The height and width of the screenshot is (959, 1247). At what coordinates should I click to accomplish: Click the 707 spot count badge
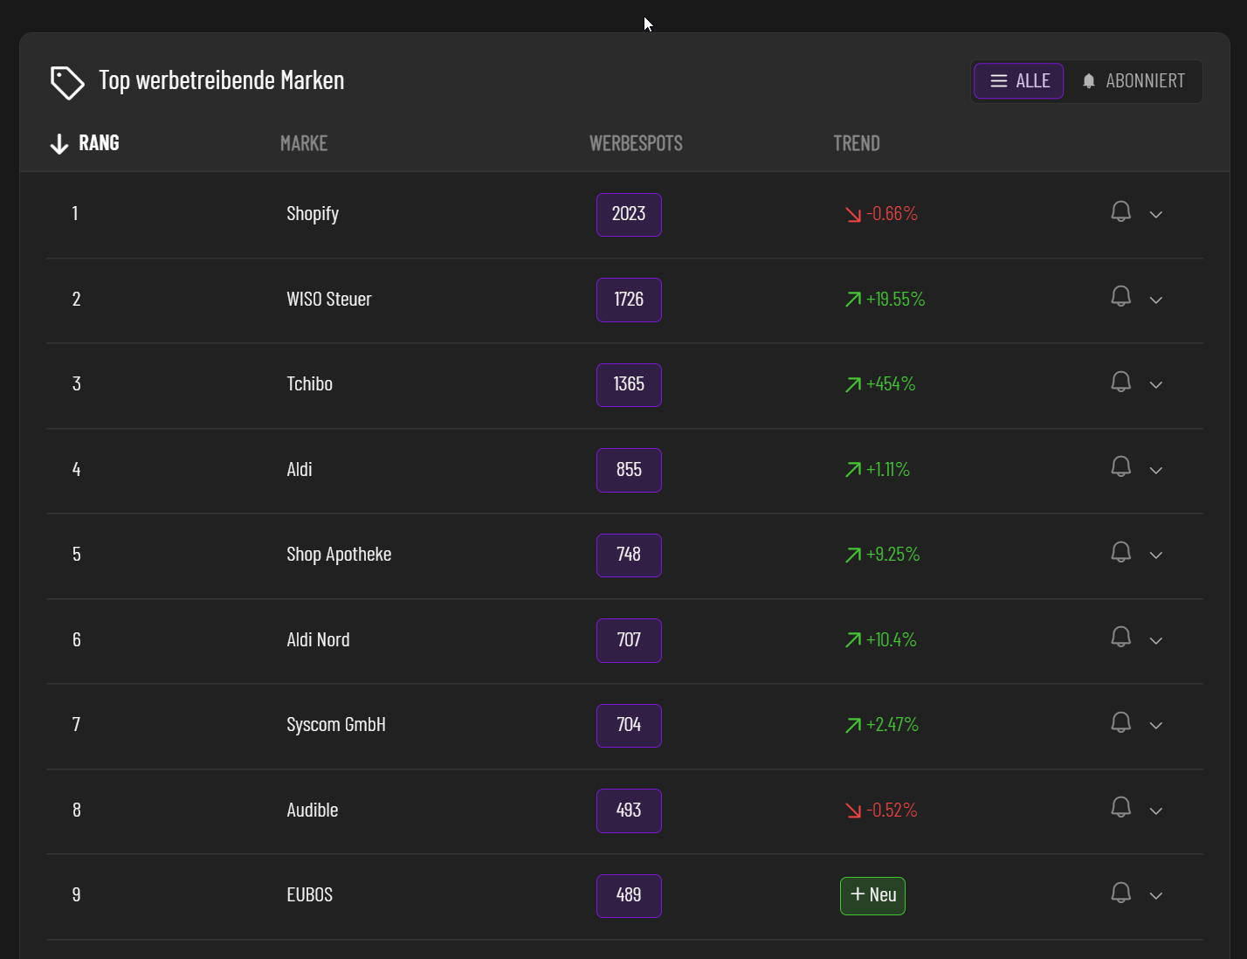point(629,640)
